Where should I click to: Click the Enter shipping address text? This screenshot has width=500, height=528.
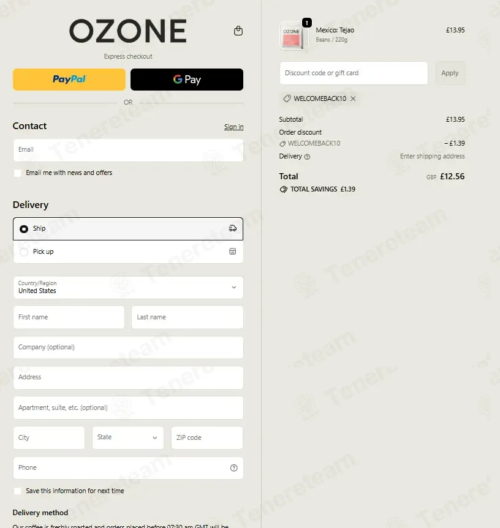pyautogui.click(x=432, y=156)
